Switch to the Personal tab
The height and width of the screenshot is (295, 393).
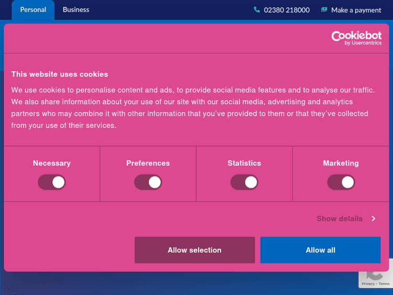tap(33, 9)
